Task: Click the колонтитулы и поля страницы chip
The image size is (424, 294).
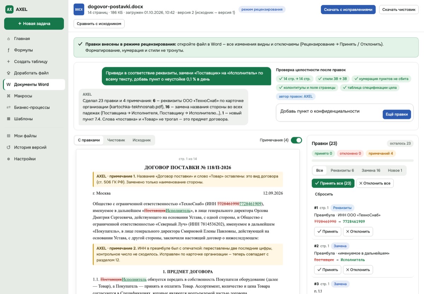Action: [307, 88]
